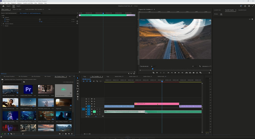Toggle highlighted Mute on track A2
Image resolution: width=255 pixels, height=139 pixels.
[x=94, y=112]
